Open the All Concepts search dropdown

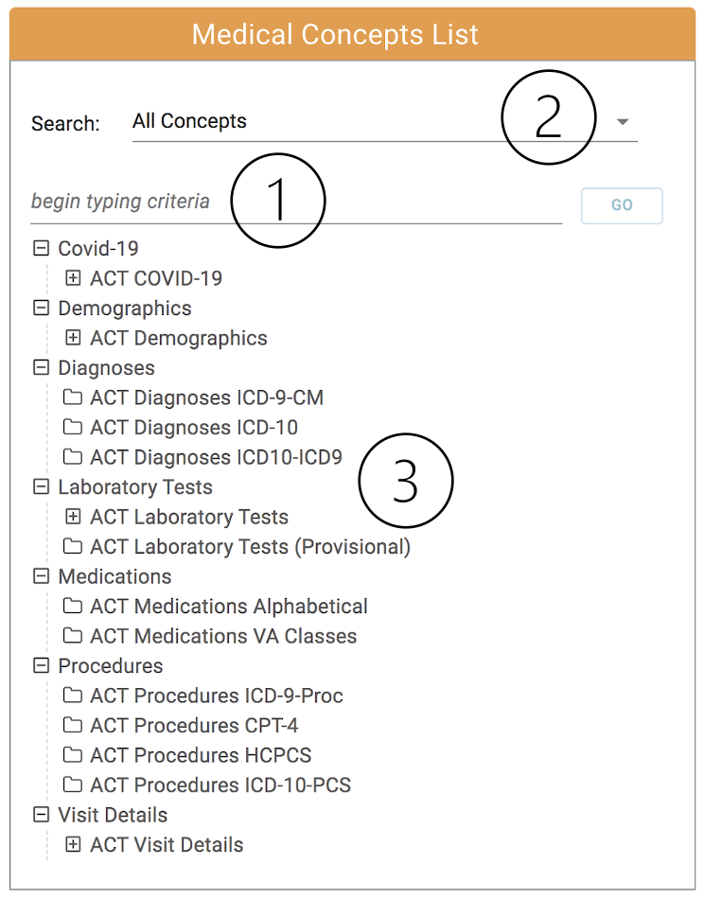pyautogui.click(x=622, y=122)
